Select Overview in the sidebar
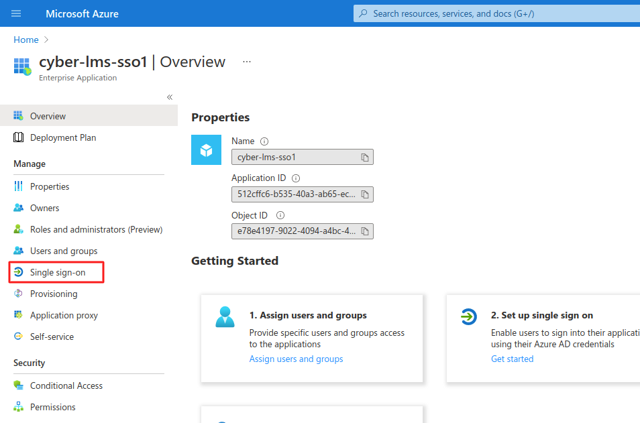Screen dimensions: 640x423 [x=89, y=116]
